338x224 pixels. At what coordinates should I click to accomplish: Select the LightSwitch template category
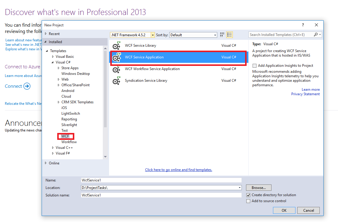(x=70, y=113)
